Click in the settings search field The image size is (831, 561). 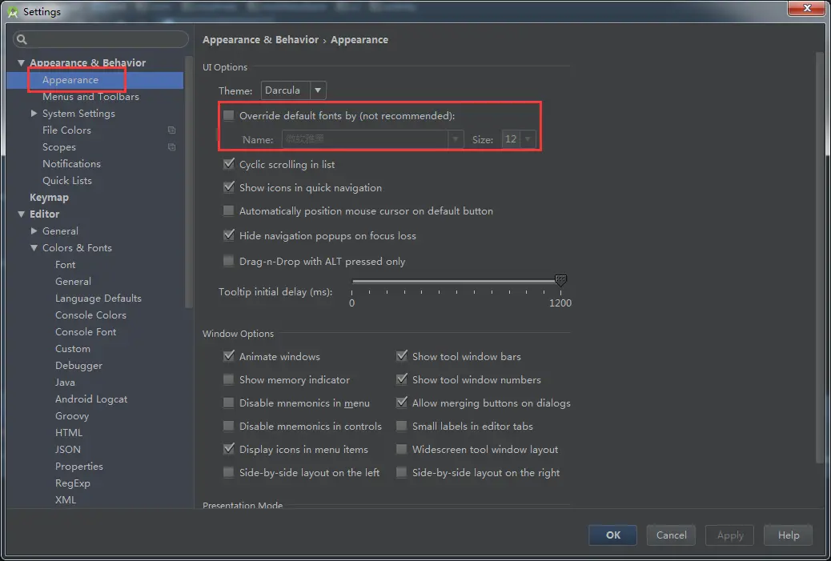coord(101,39)
